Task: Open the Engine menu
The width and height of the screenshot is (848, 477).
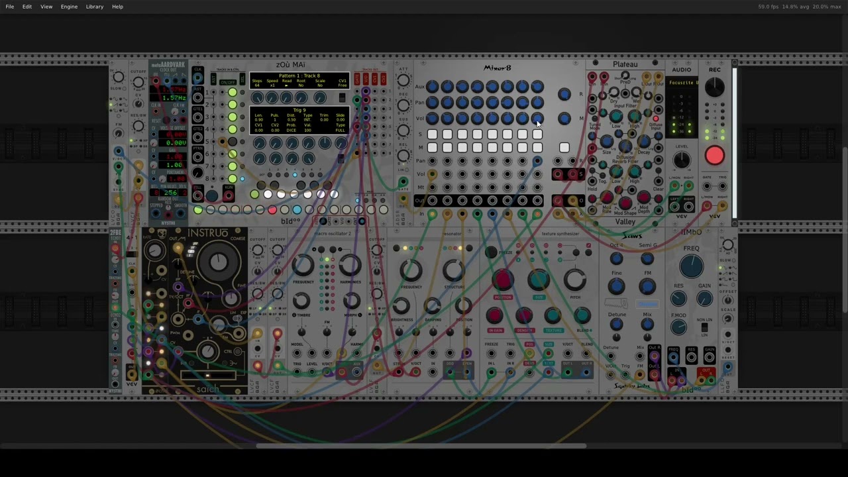Action: 69,7
